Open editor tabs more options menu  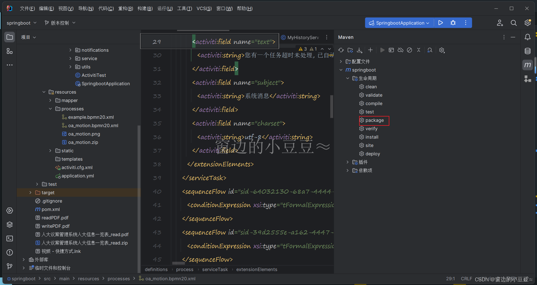327,37
